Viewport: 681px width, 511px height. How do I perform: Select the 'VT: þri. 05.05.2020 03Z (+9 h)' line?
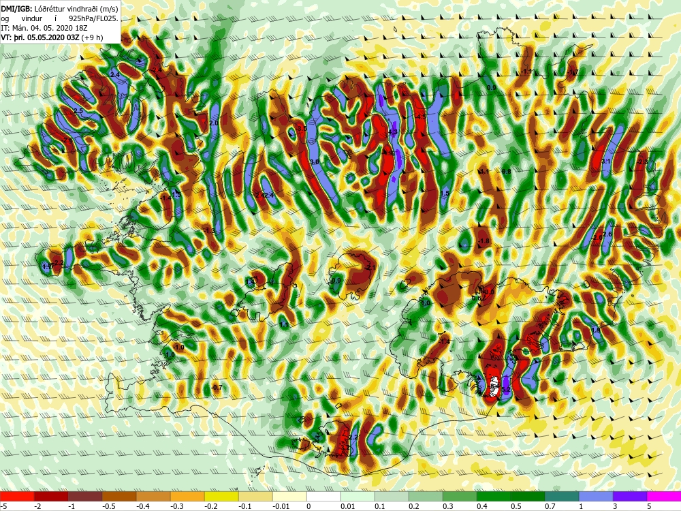pyautogui.click(x=52, y=37)
